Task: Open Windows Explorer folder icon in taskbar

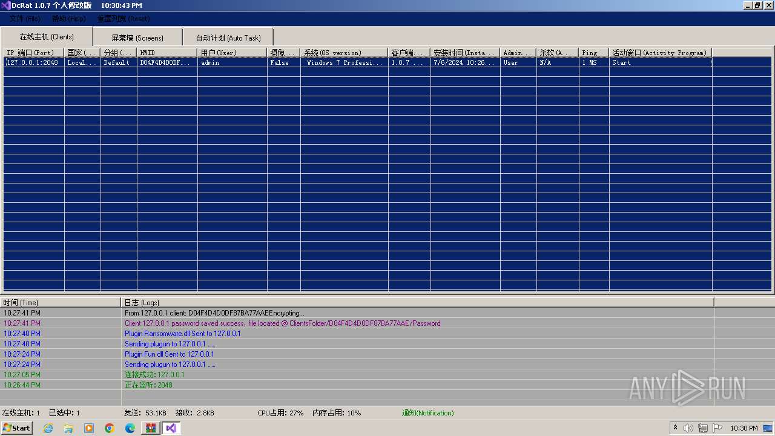Action: (x=68, y=428)
